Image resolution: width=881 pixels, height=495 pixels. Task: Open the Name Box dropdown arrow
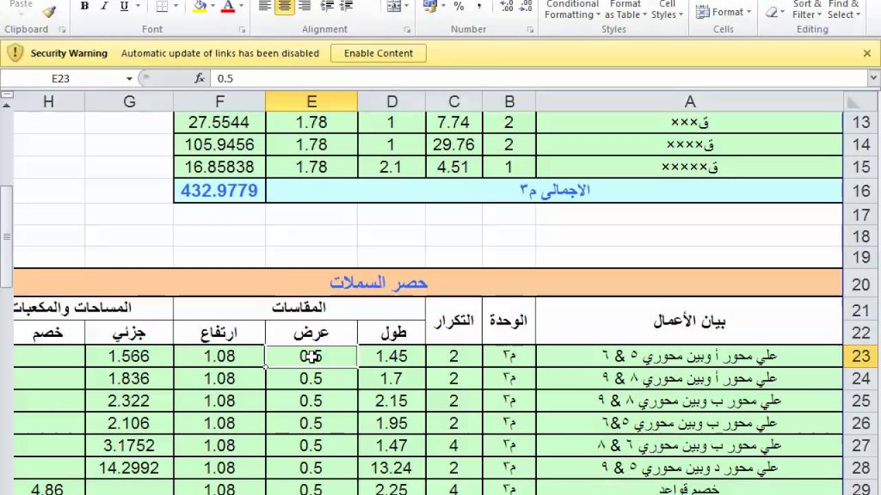pyautogui.click(x=129, y=78)
